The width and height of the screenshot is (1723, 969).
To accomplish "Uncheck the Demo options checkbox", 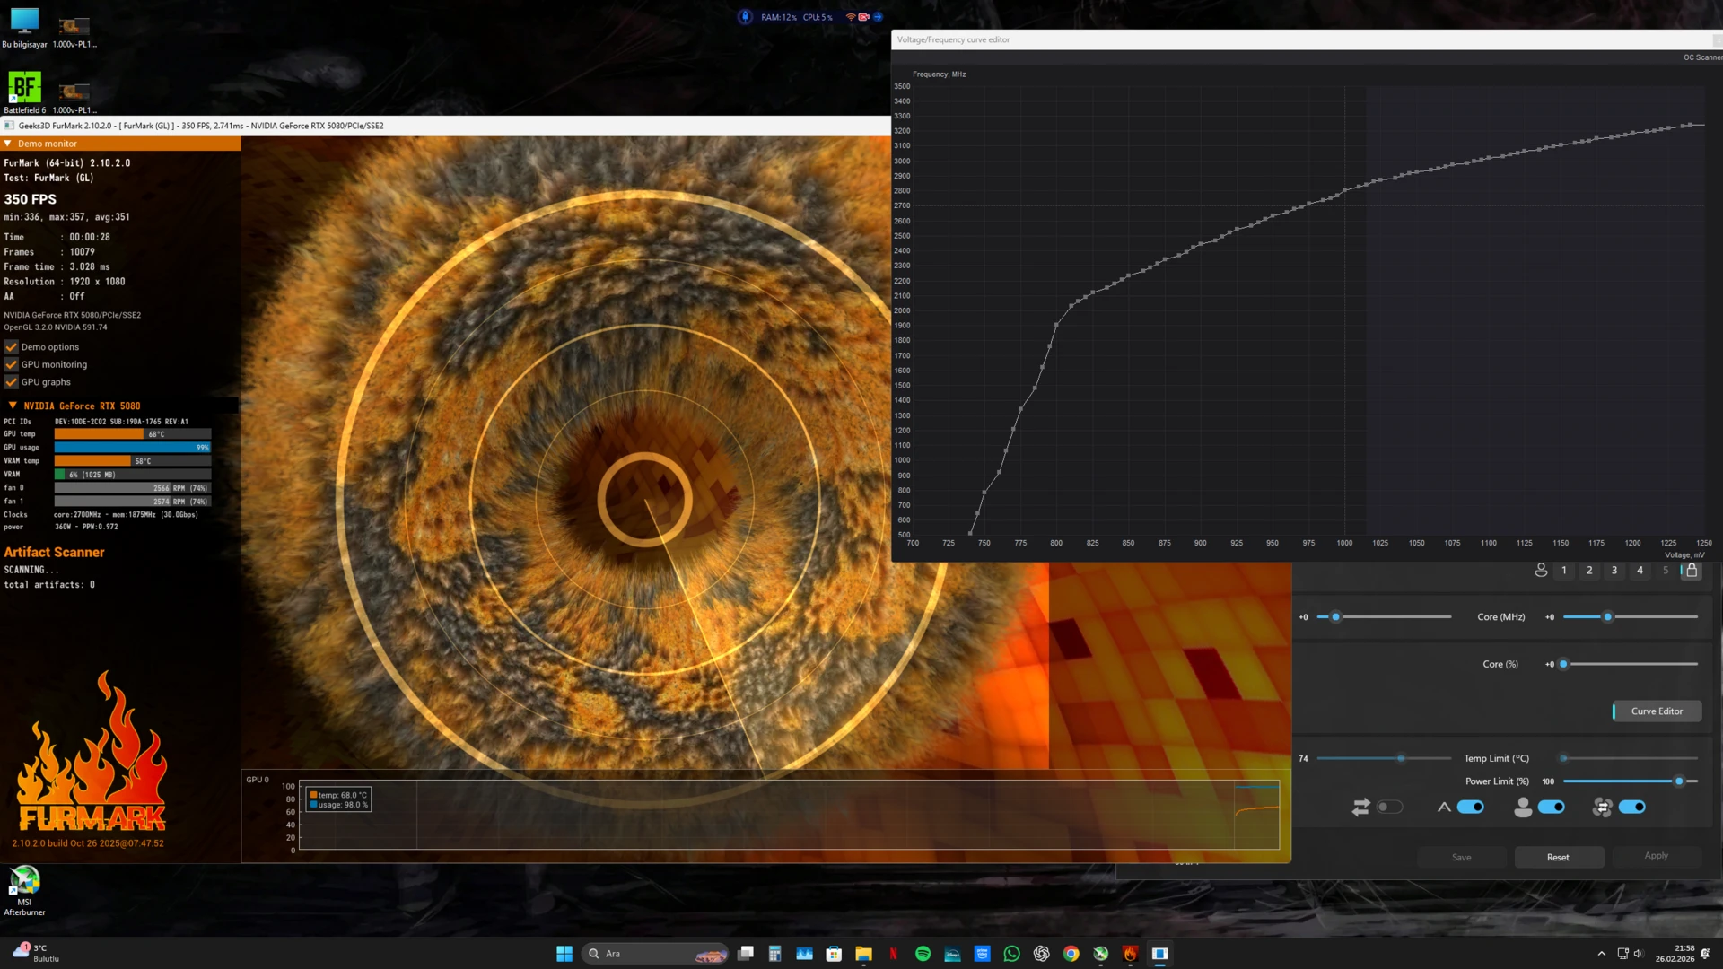I will click(12, 347).
